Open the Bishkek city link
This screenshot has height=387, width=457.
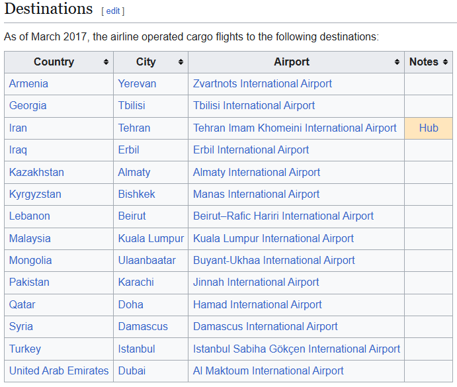(x=136, y=194)
